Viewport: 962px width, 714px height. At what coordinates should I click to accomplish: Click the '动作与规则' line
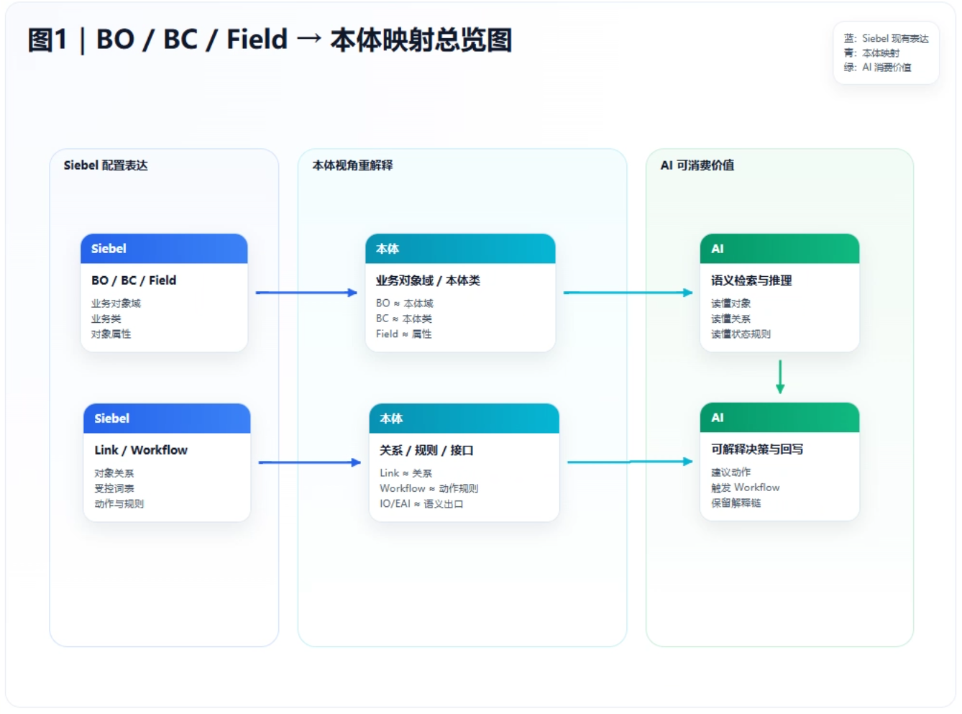(x=119, y=503)
